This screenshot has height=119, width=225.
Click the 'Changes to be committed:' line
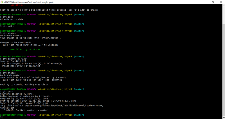click(x=15, y=43)
